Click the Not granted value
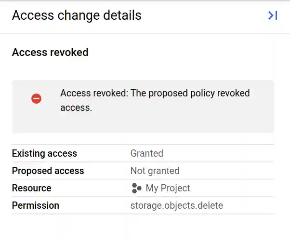Viewport: 290px width, 242px height. 155,171
